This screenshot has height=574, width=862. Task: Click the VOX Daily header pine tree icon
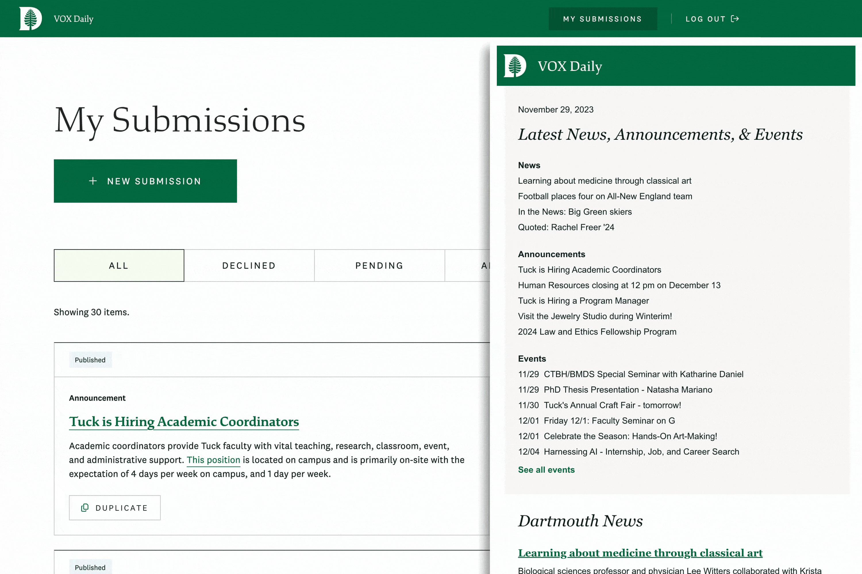tap(30, 19)
